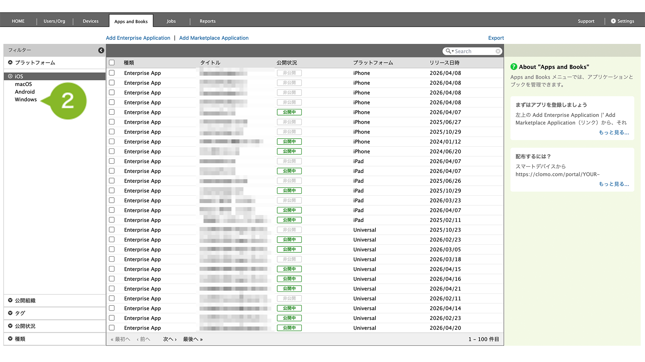Screen dimensions: 645x362
Task: Jump to last page with 最後へ
Action: pyautogui.click(x=193, y=339)
